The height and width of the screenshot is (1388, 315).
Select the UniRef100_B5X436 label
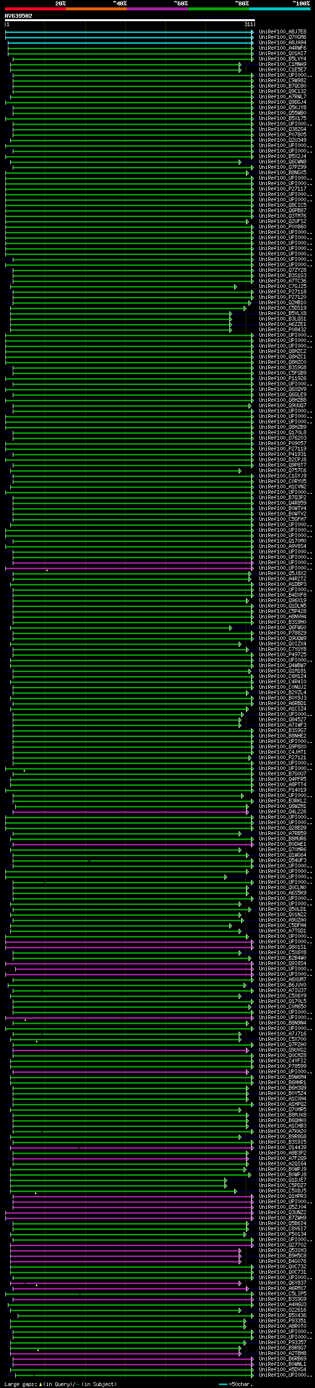[283, 1315]
